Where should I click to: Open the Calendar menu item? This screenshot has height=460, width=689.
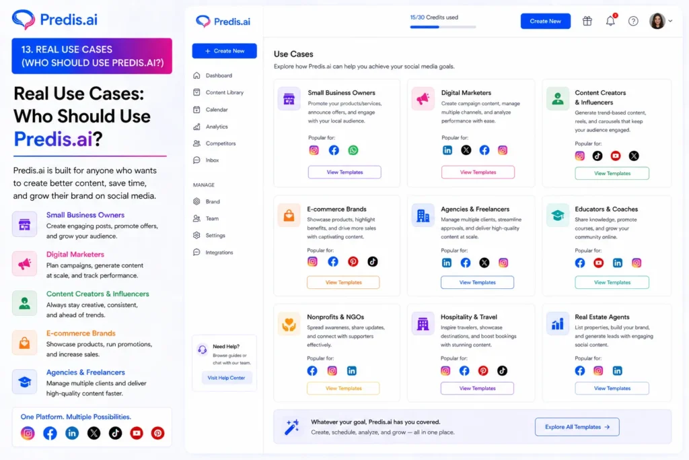[211, 110]
